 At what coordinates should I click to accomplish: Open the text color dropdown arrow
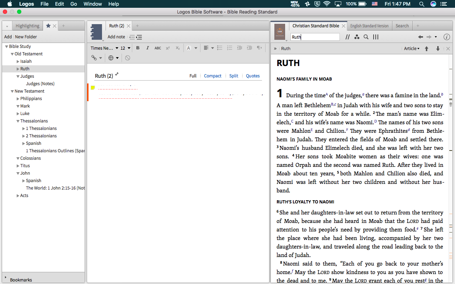(x=196, y=48)
